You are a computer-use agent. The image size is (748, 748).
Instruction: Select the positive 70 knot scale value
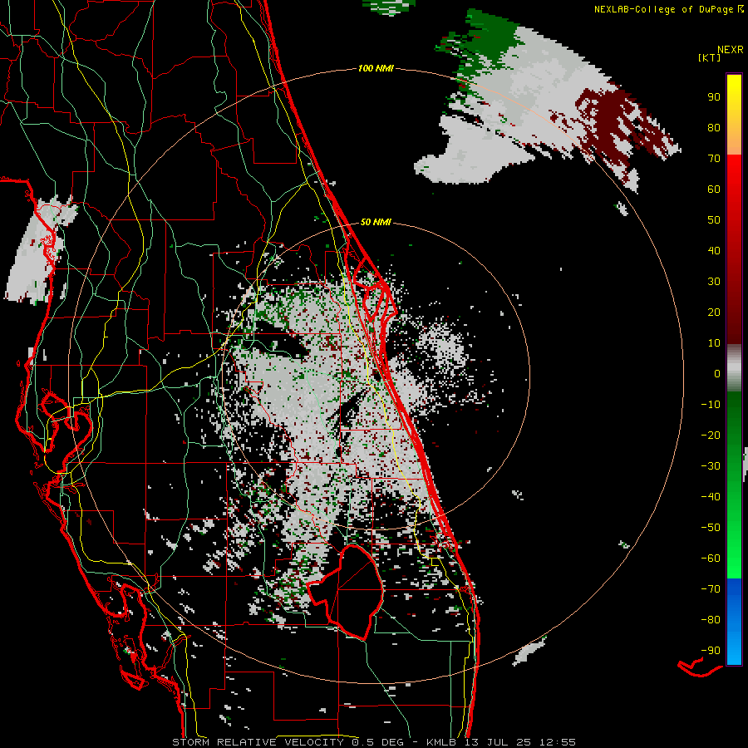[x=714, y=159]
